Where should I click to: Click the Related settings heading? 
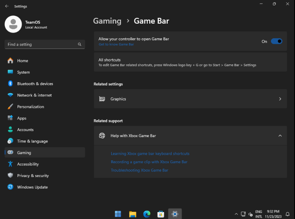coord(108,84)
